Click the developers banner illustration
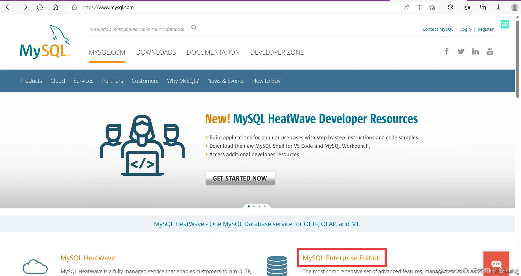Screen dimensions: 521x276 [142, 145]
